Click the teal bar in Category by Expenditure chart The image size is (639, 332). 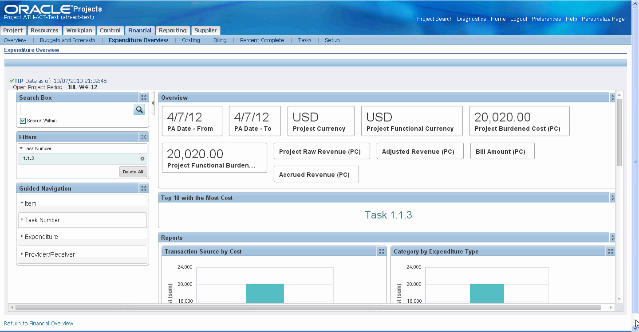(x=487, y=293)
